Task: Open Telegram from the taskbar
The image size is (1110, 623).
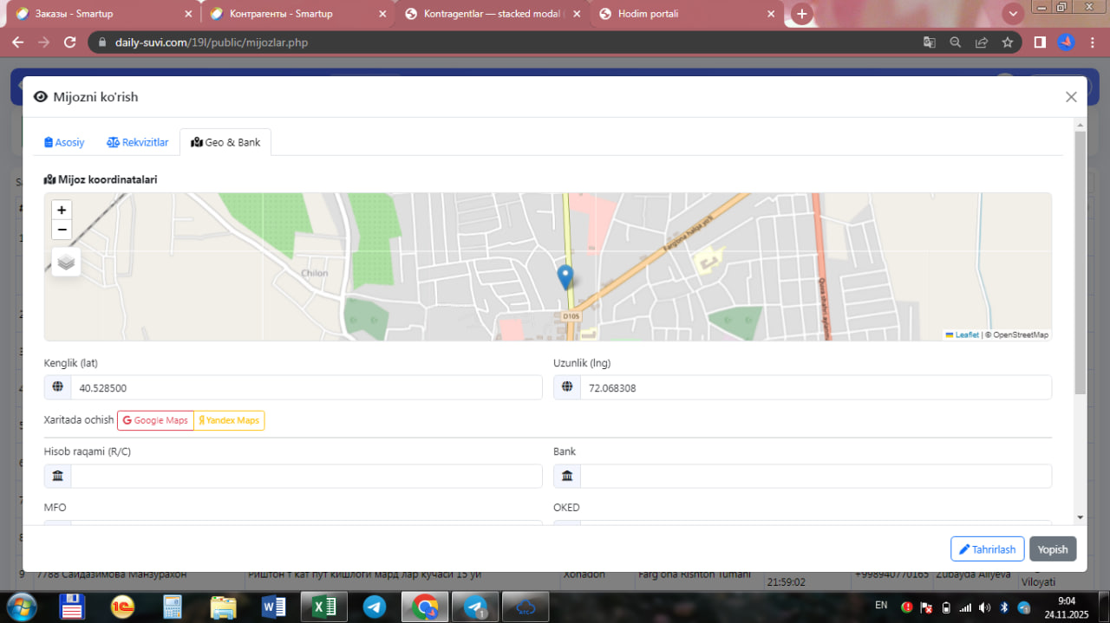Action: point(375,607)
